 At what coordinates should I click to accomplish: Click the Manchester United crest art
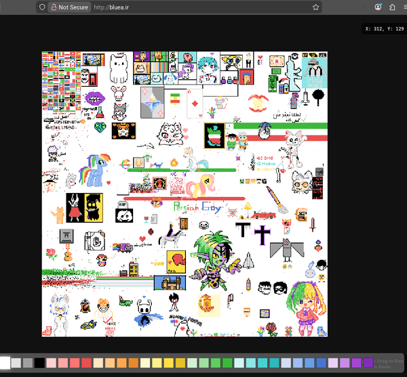(207, 304)
